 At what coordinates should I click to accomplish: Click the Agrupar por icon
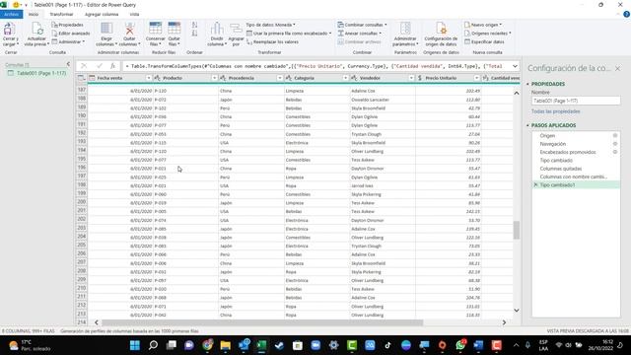coord(236,29)
